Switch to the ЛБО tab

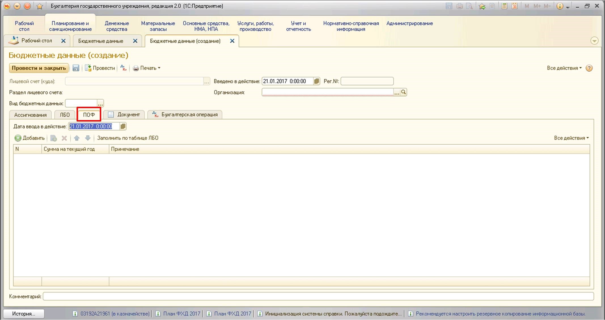tap(65, 115)
